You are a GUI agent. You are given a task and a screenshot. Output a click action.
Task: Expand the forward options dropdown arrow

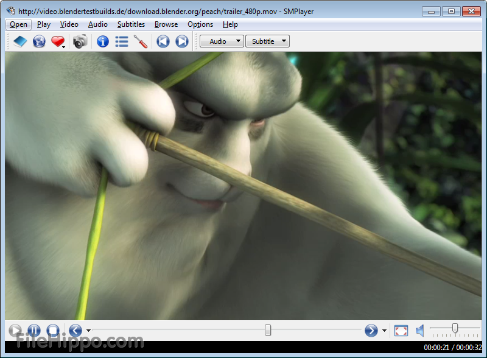coord(385,331)
